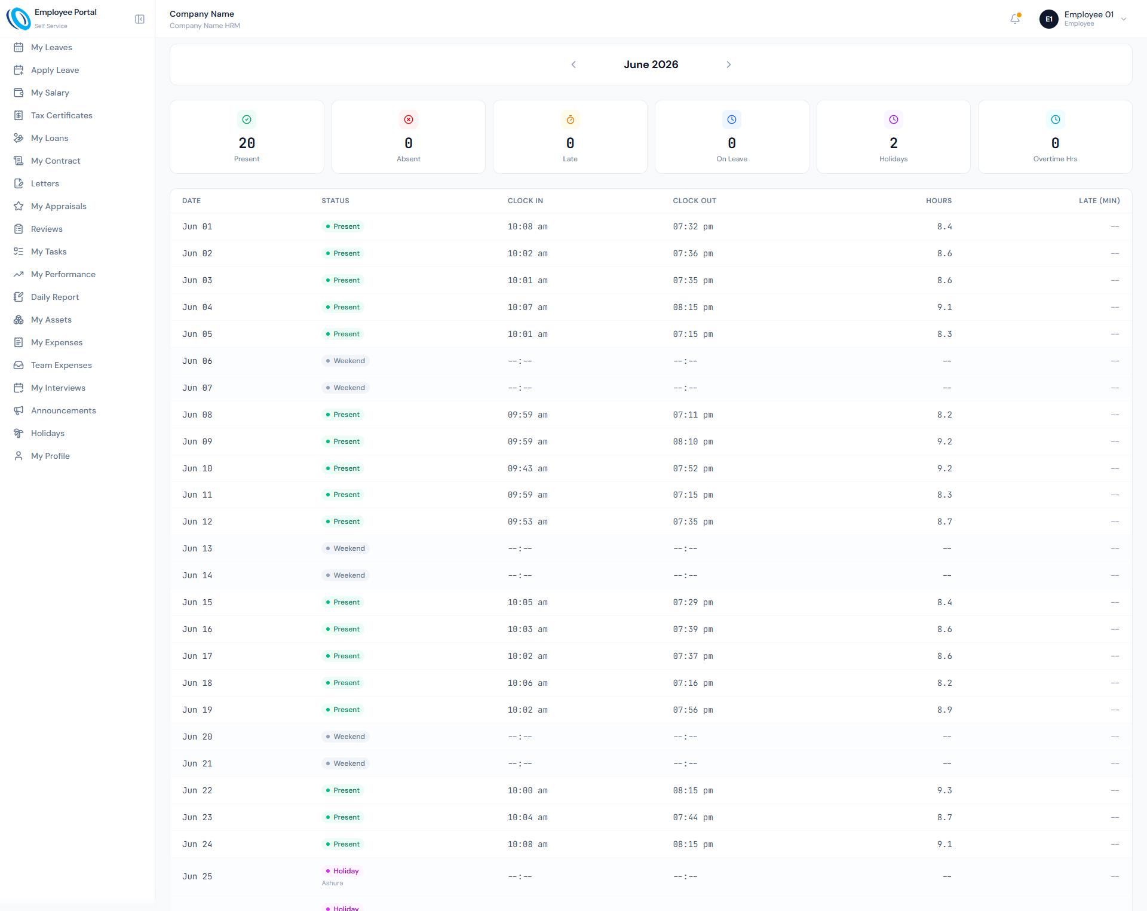Click the Company Name heading

pos(202,14)
